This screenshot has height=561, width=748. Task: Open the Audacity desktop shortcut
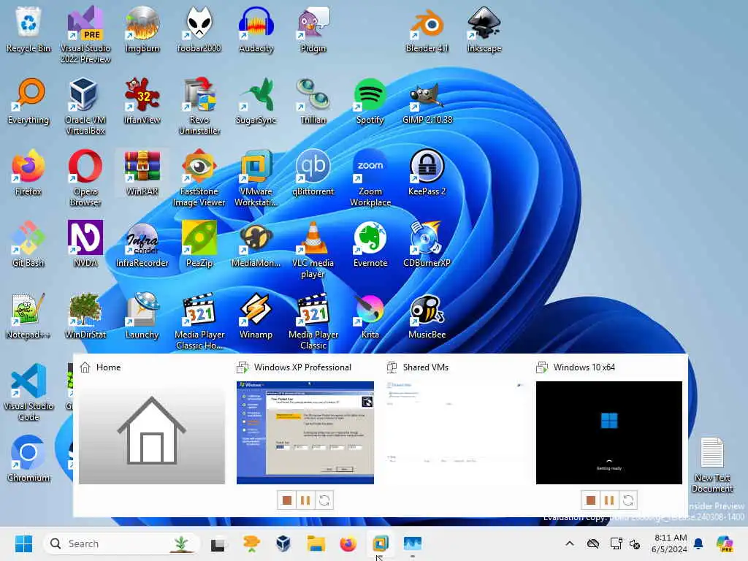[256, 29]
